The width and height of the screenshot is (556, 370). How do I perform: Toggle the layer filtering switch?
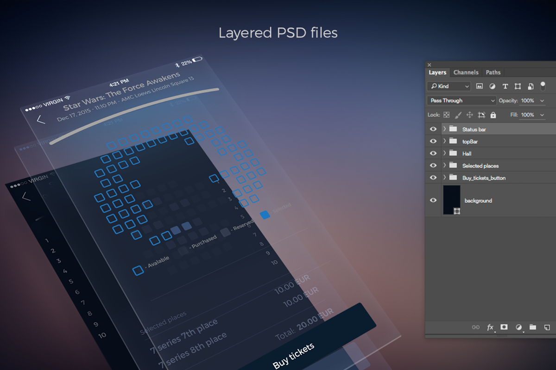click(x=543, y=86)
